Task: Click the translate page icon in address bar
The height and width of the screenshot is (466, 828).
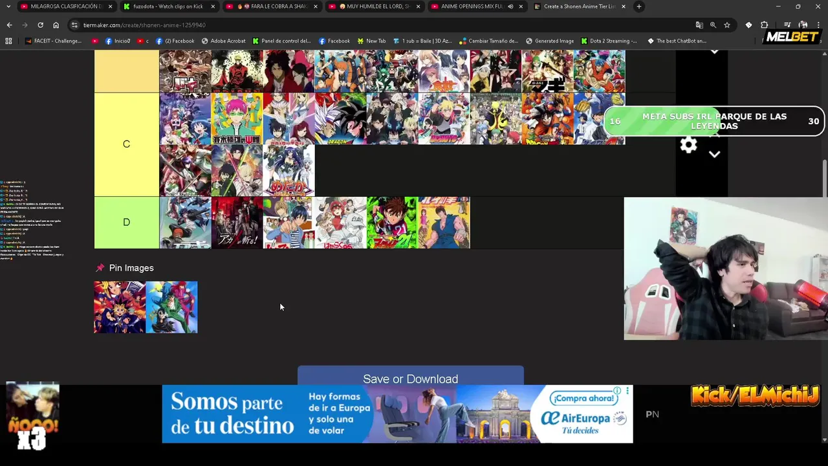Action: click(699, 25)
